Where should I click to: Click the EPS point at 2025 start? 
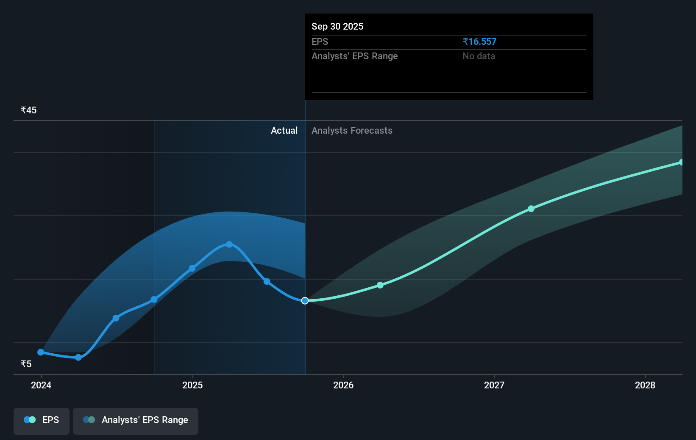click(x=192, y=268)
